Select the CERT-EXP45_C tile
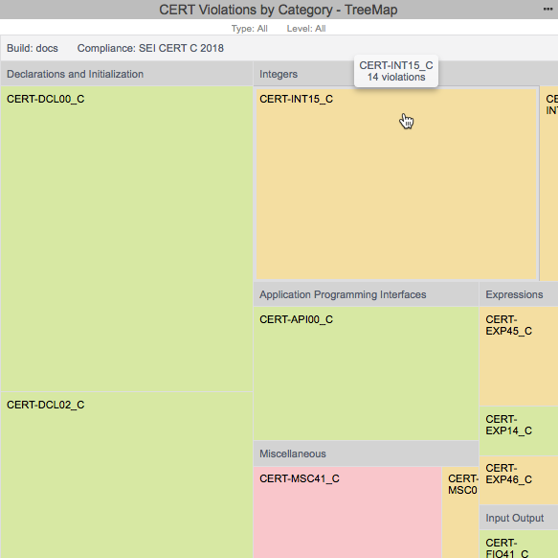Viewport: 558px width, 558px height. point(519,356)
